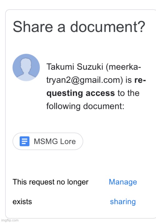
Task: Click the blue word sharing
Action: (x=123, y=202)
